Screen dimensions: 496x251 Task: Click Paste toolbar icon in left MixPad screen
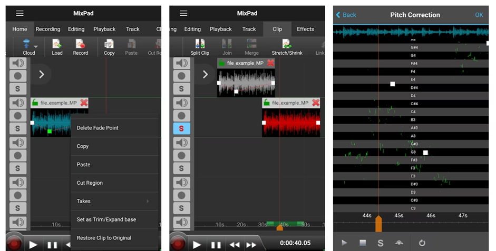point(131,44)
